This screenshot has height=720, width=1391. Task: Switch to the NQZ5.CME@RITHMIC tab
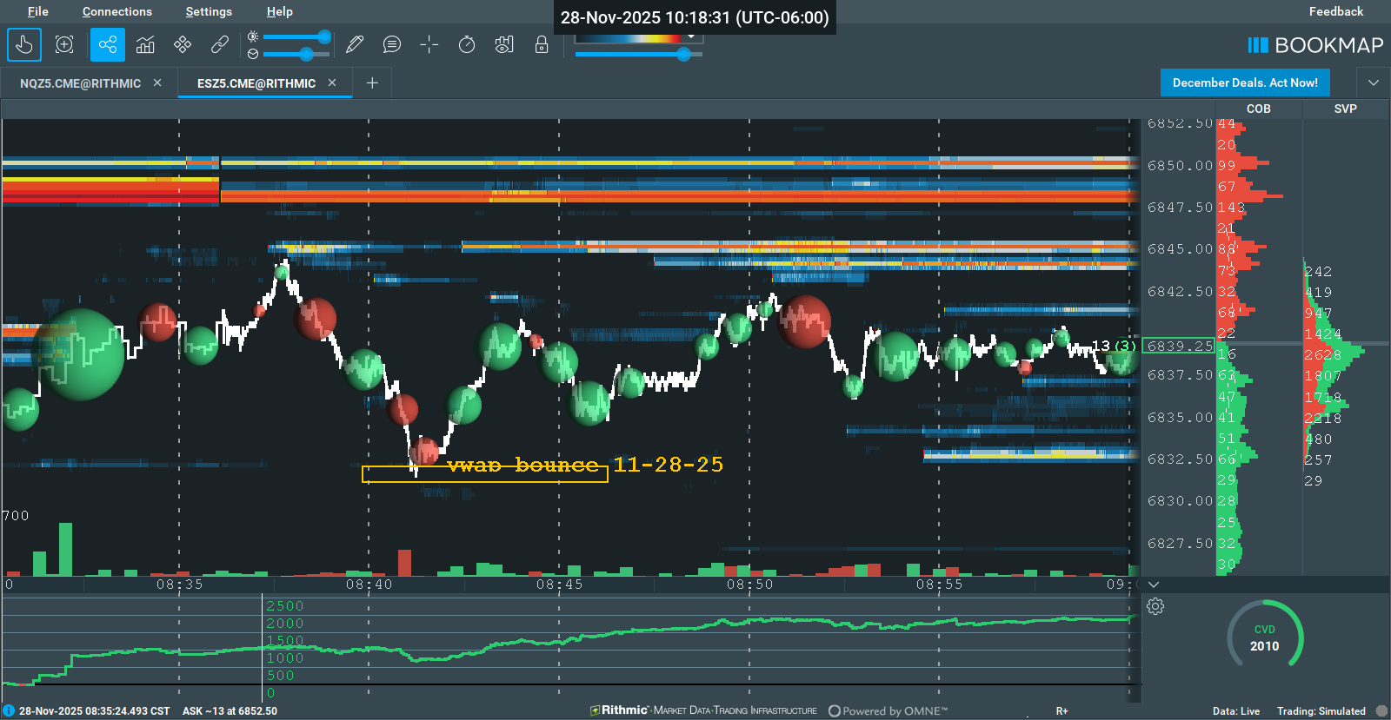[80, 83]
